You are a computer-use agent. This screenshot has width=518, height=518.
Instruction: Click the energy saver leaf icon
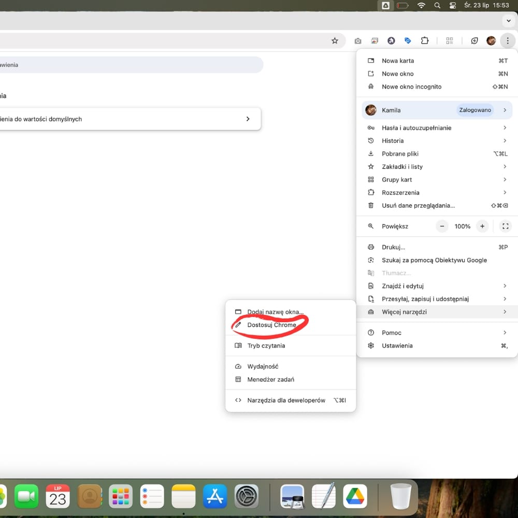point(474,41)
